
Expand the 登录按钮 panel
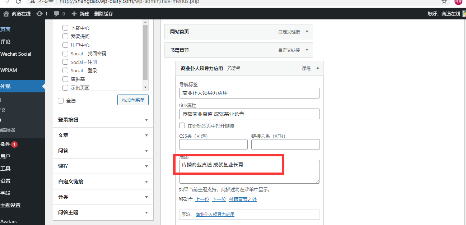(x=146, y=120)
